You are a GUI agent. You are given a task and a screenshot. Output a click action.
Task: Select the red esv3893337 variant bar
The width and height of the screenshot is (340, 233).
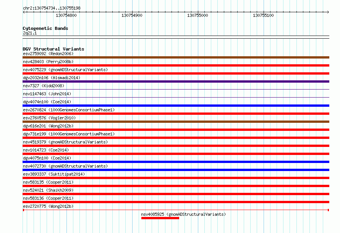coord(176,178)
